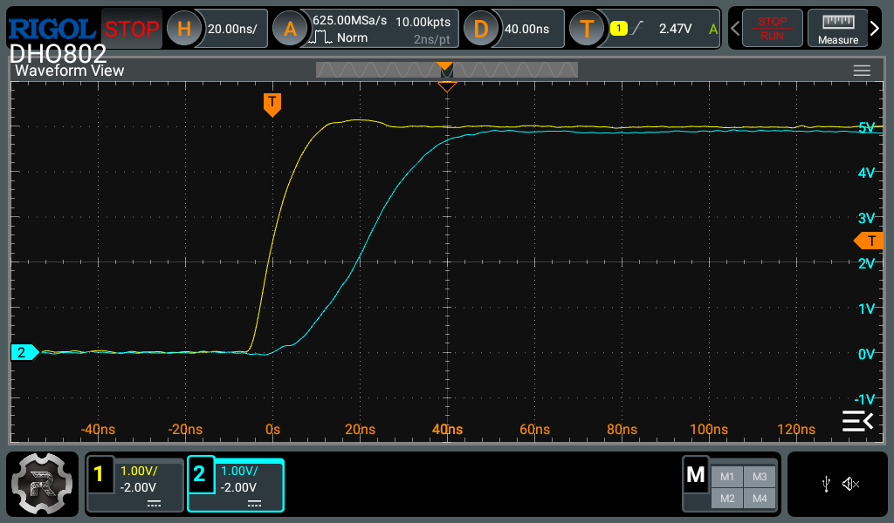Open the Acquisition 'A' settings

tap(290, 29)
